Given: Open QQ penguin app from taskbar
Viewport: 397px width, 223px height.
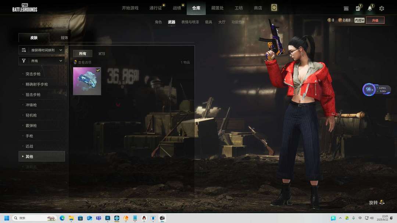Looking at the screenshot, I should pos(144,218).
